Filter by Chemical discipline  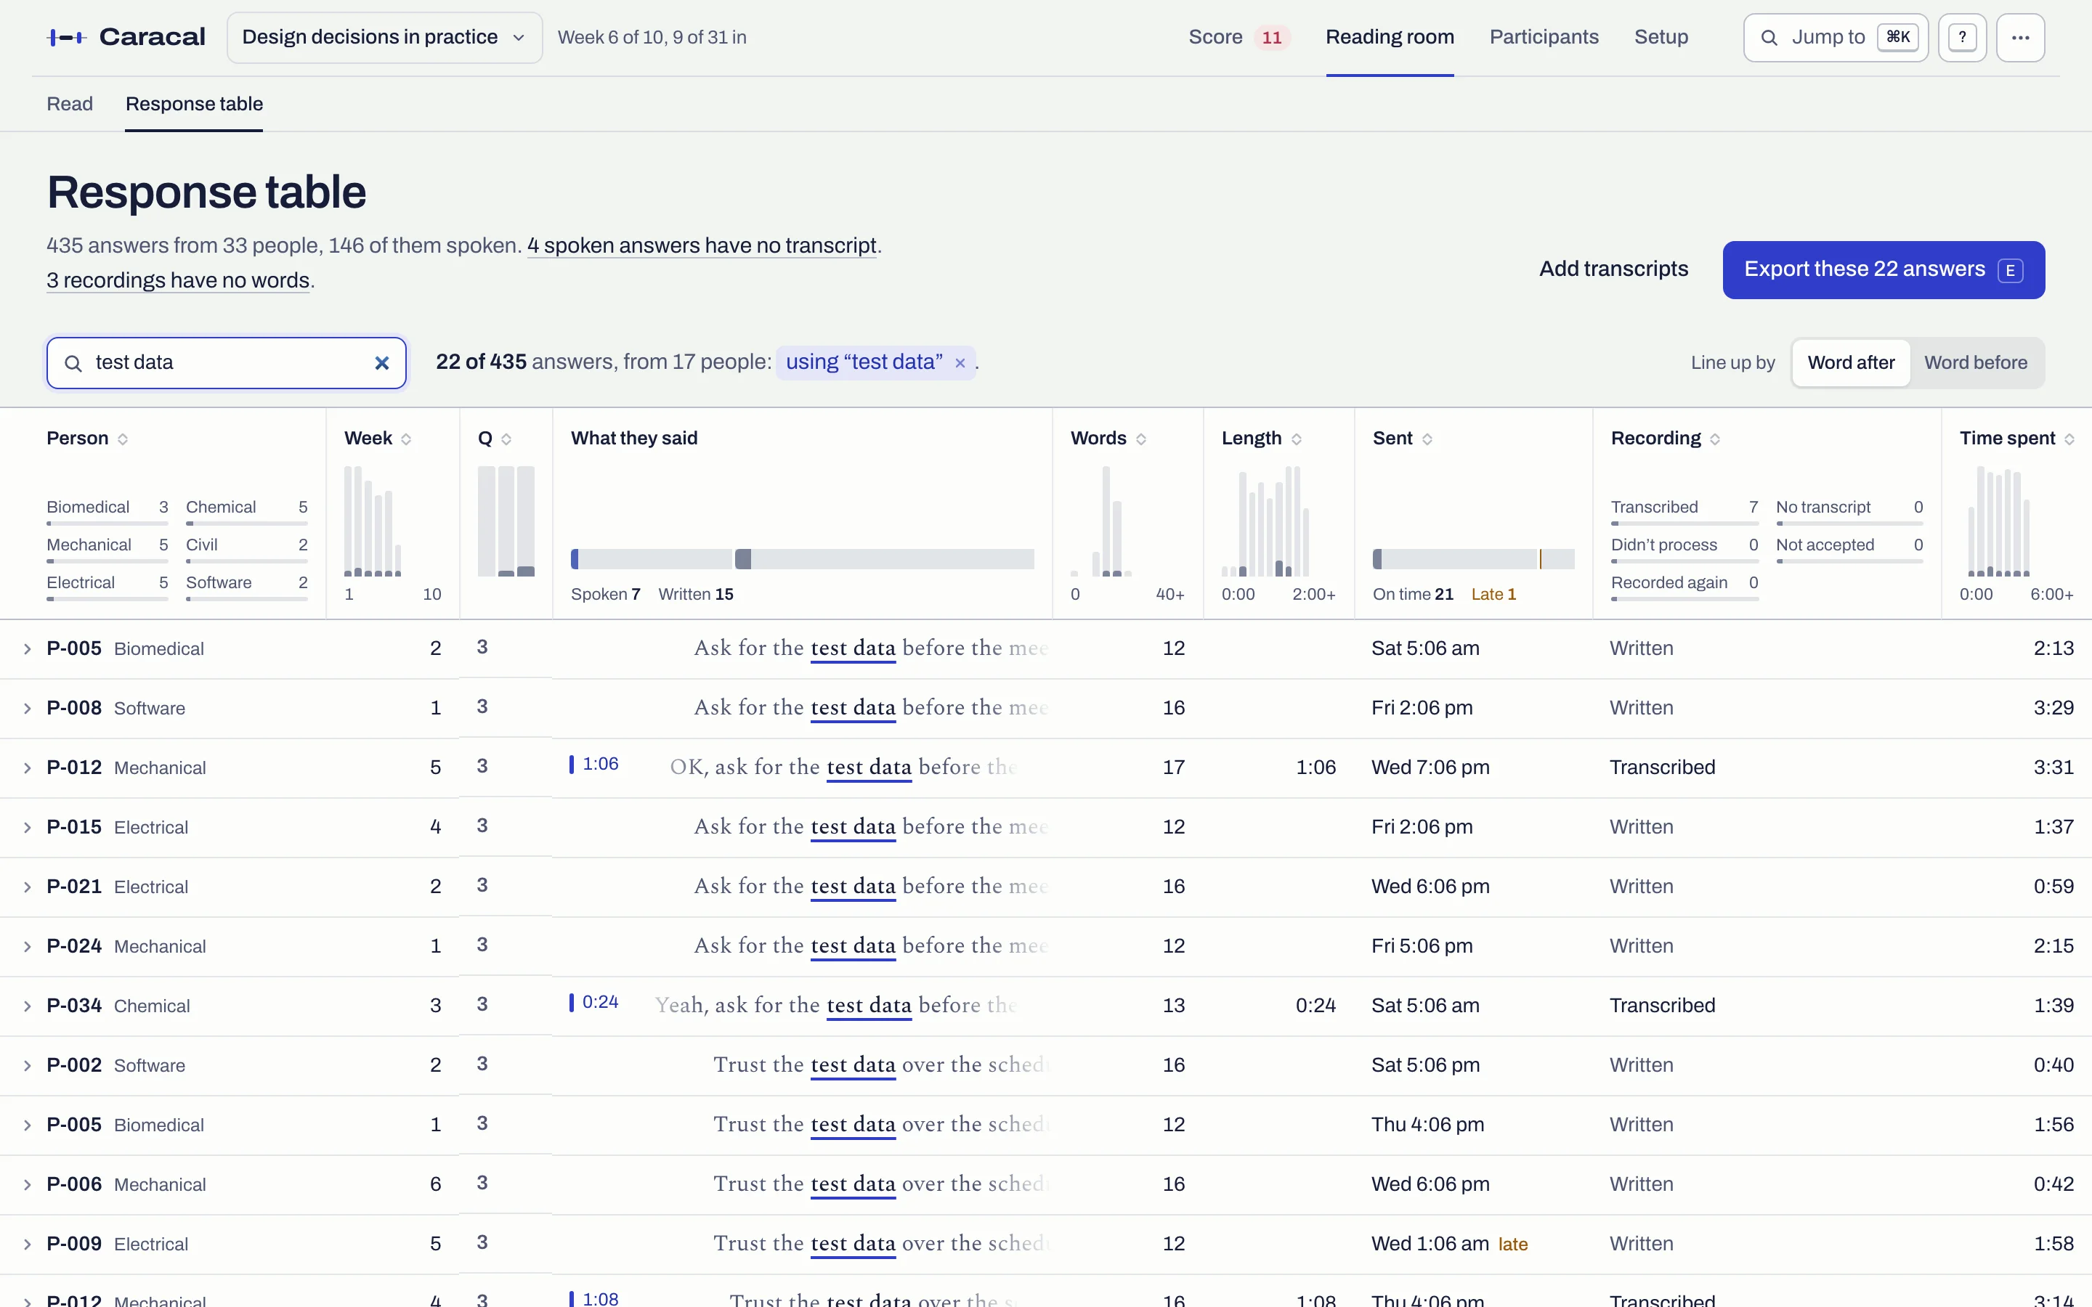point(246,511)
